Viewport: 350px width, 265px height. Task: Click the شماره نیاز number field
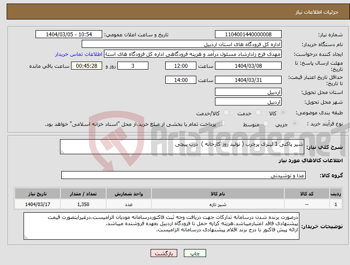pyautogui.click(x=248, y=34)
